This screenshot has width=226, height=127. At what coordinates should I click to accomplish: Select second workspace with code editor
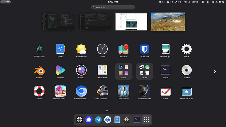[x=95, y=22]
